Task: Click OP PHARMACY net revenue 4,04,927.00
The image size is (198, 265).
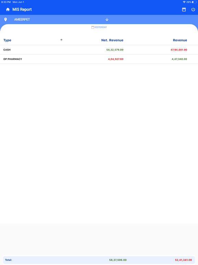Action: [x=115, y=59]
